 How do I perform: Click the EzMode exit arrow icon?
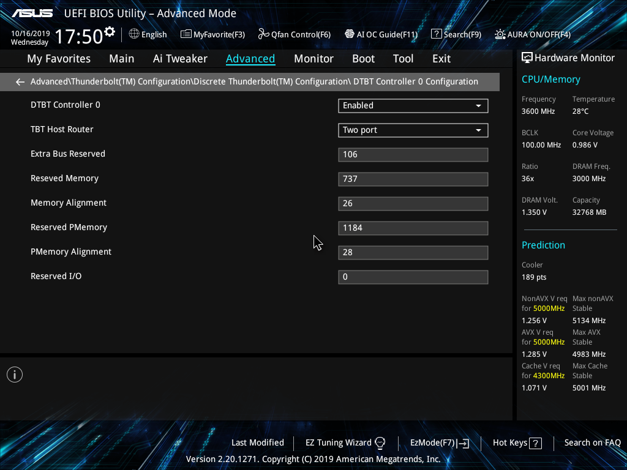pos(463,443)
